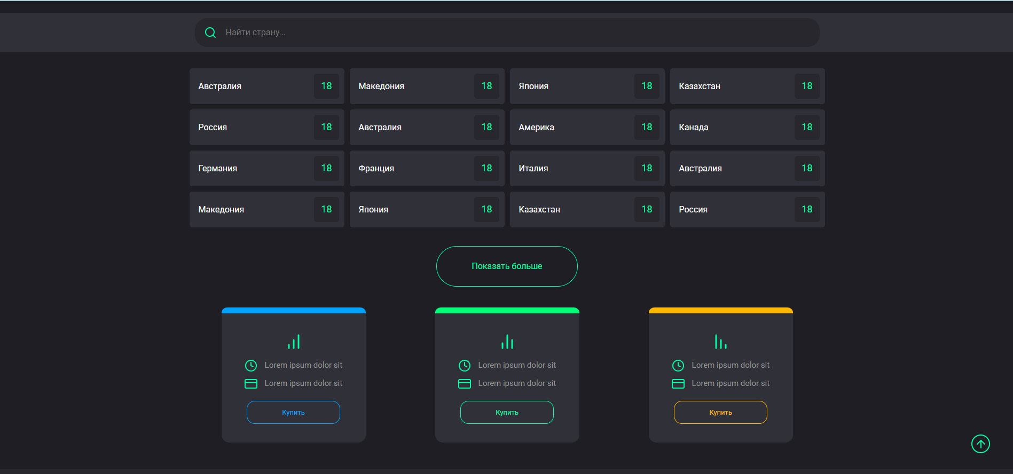This screenshot has height=474, width=1013.
Task: Click the clock icon in blue card
Action: click(x=251, y=366)
